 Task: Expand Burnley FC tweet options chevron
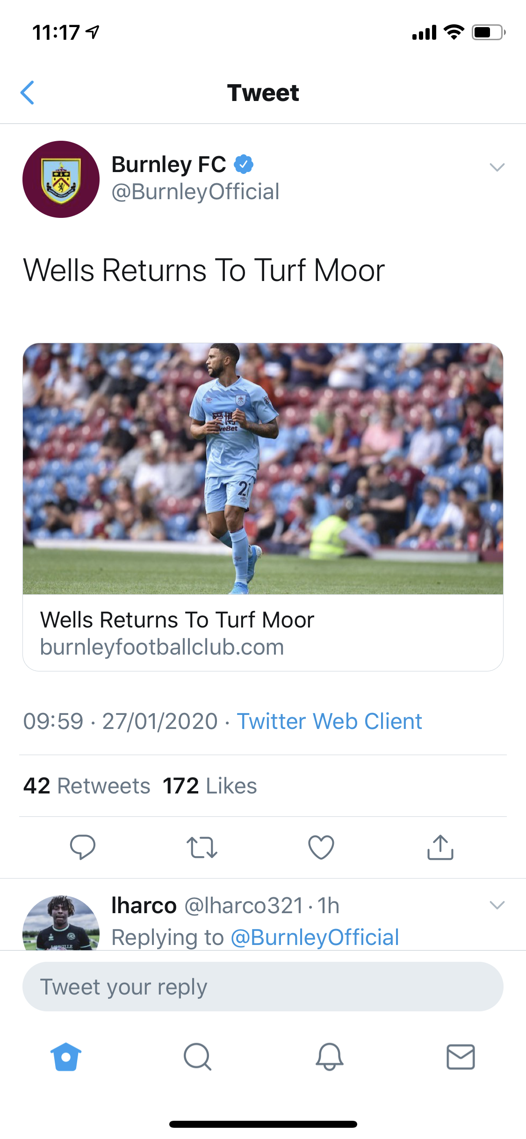point(497,167)
